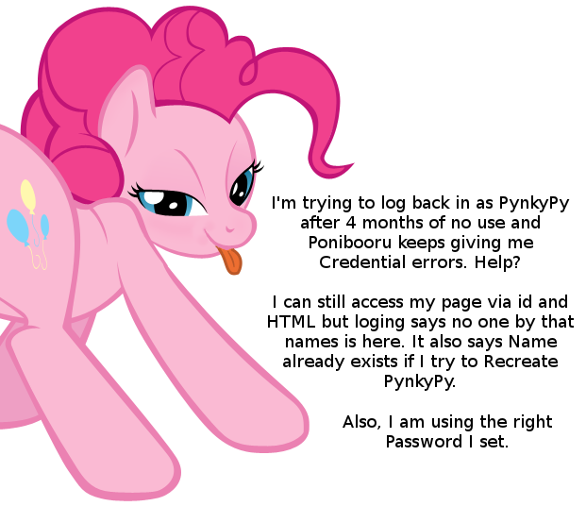Click the word PynkyPy in first paragraph
The width and height of the screenshot is (586, 506).
[x=534, y=203]
